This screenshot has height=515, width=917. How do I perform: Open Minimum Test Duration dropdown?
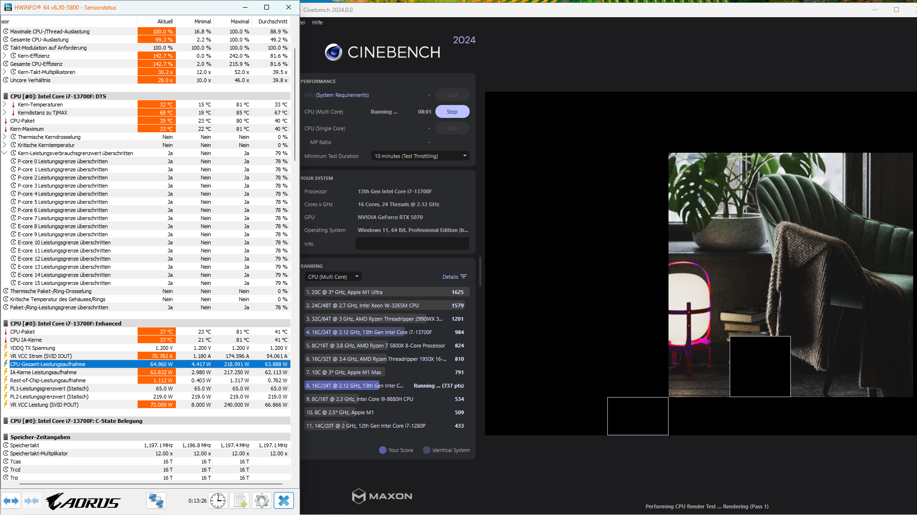click(x=420, y=156)
